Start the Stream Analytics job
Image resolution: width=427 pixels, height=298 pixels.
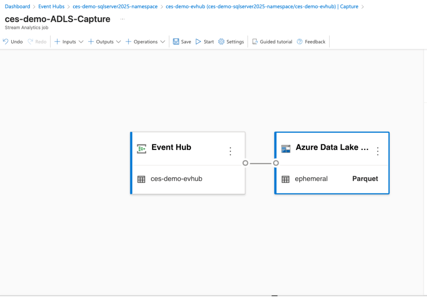pyautogui.click(x=205, y=42)
